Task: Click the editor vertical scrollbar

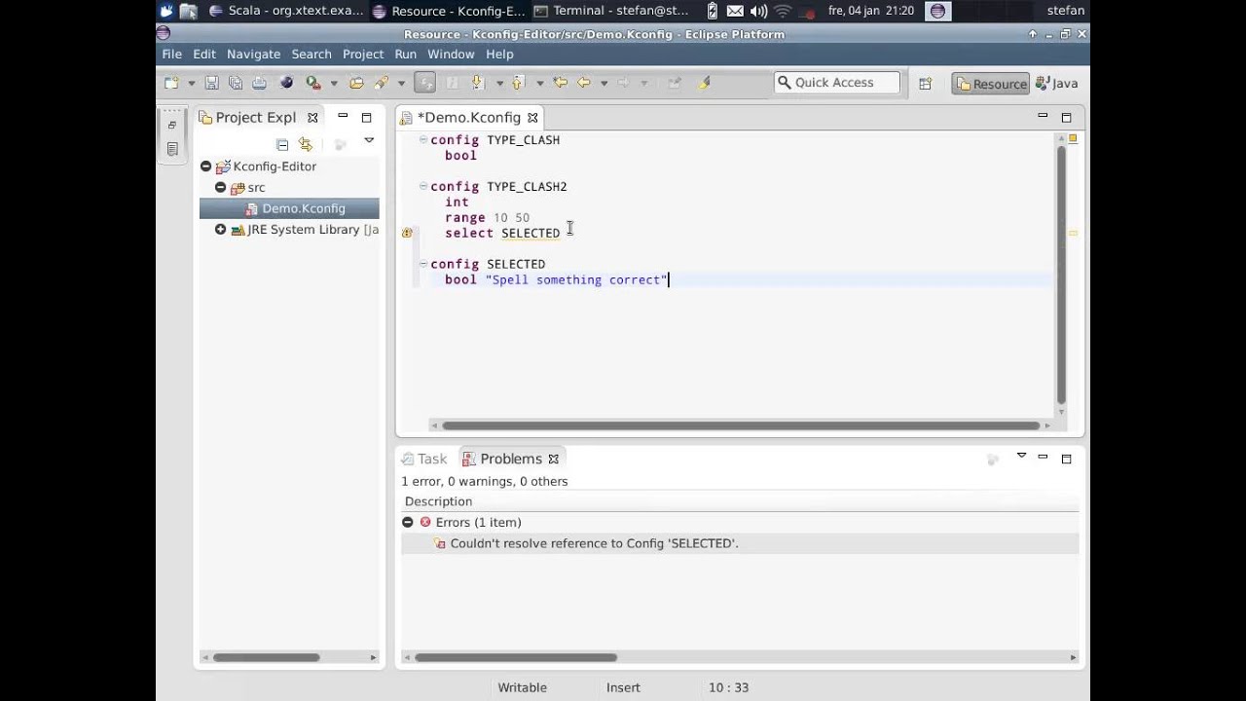Action: pos(1061,273)
